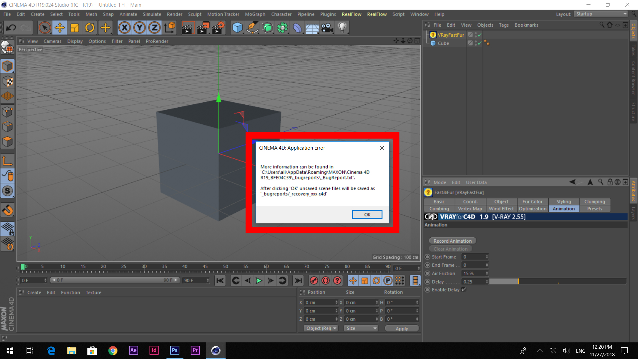
Task: Click Delay parameter radio circle
Action: click(x=428, y=282)
